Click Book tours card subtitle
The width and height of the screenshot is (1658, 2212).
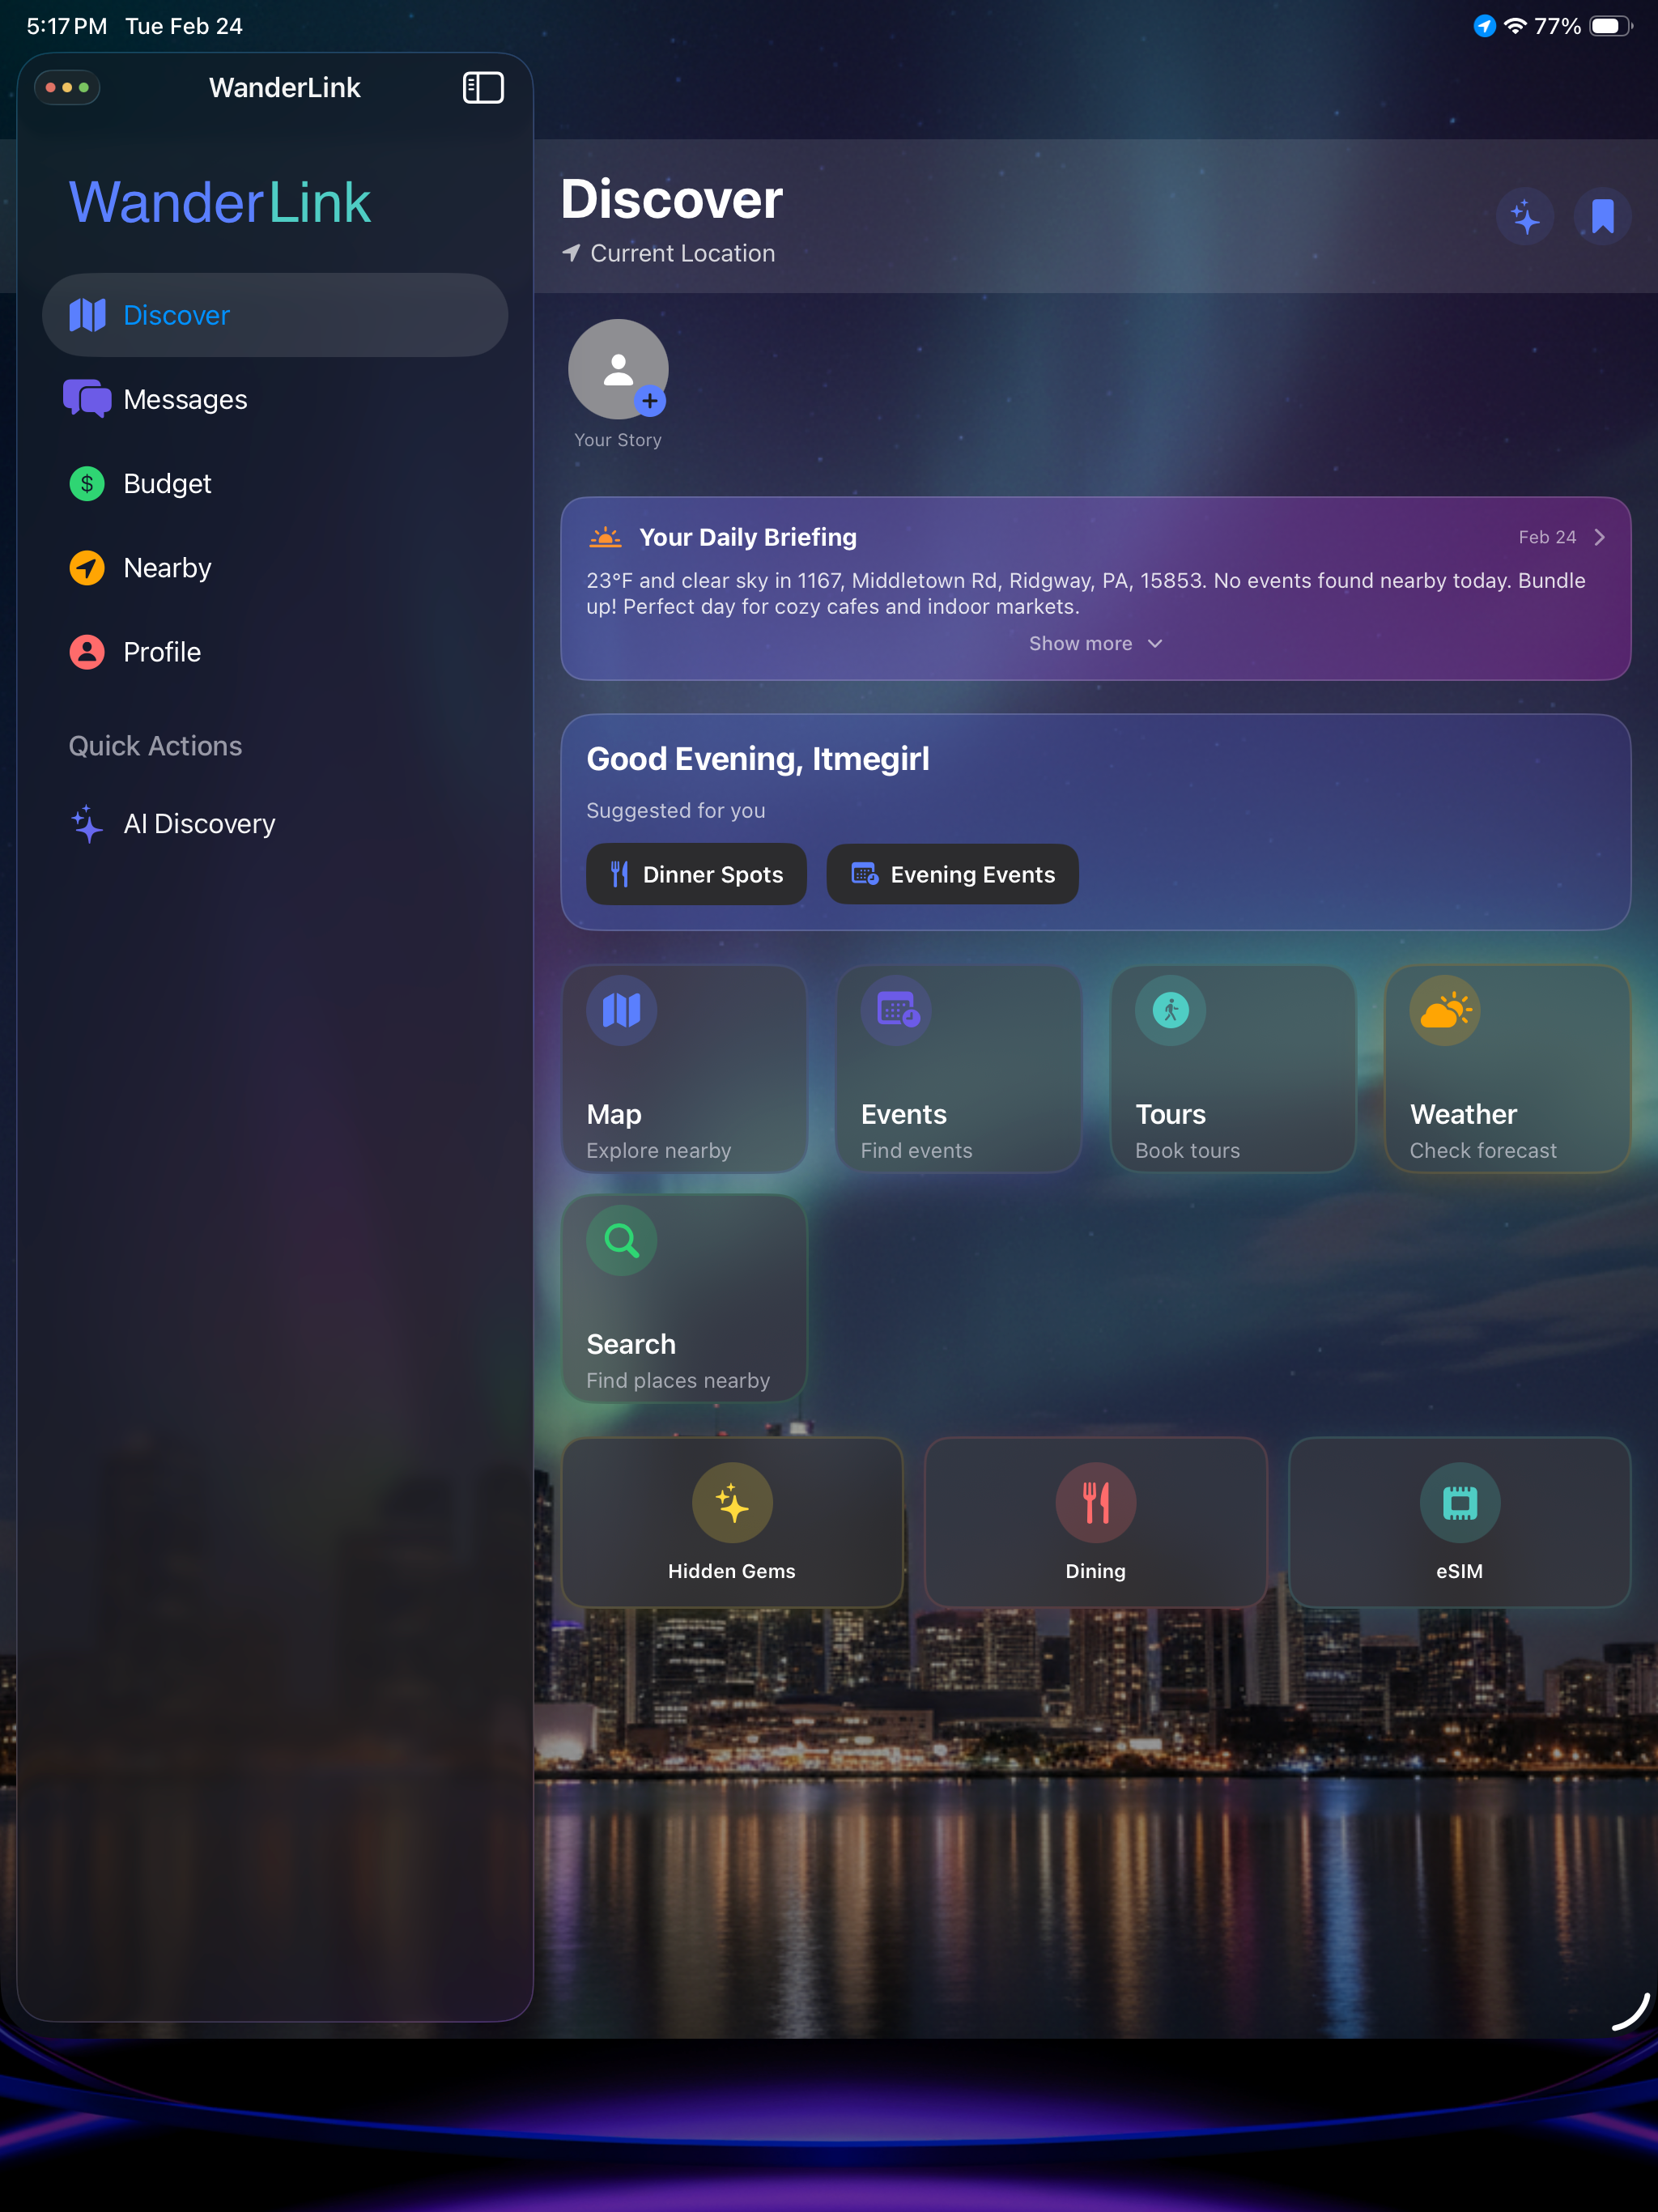coord(1187,1150)
